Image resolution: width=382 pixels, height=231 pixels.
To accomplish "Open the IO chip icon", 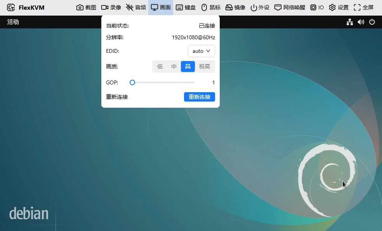I will point(313,7).
